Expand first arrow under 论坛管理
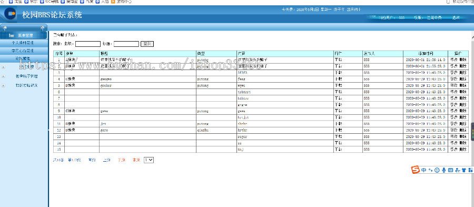Viewport: 474px width, 207px height. pos(3,67)
